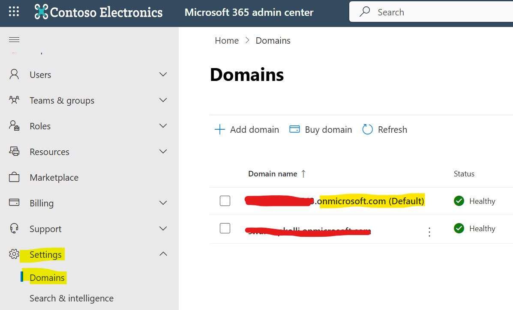Open Search & intelligence in sidebar

(71, 298)
